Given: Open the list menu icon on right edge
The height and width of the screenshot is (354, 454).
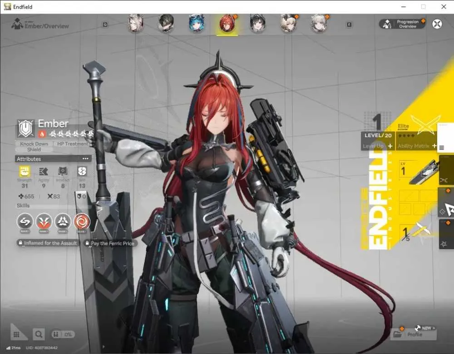Looking at the screenshot, I should 442,147.
